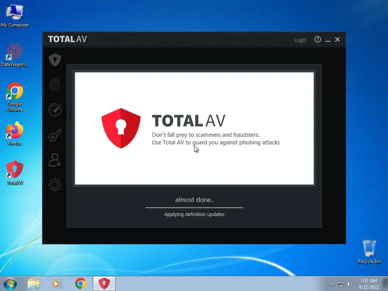388x291 pixels.
Task: Open the fingerprint privacy section in sidebar
Action: pos(55,85)
